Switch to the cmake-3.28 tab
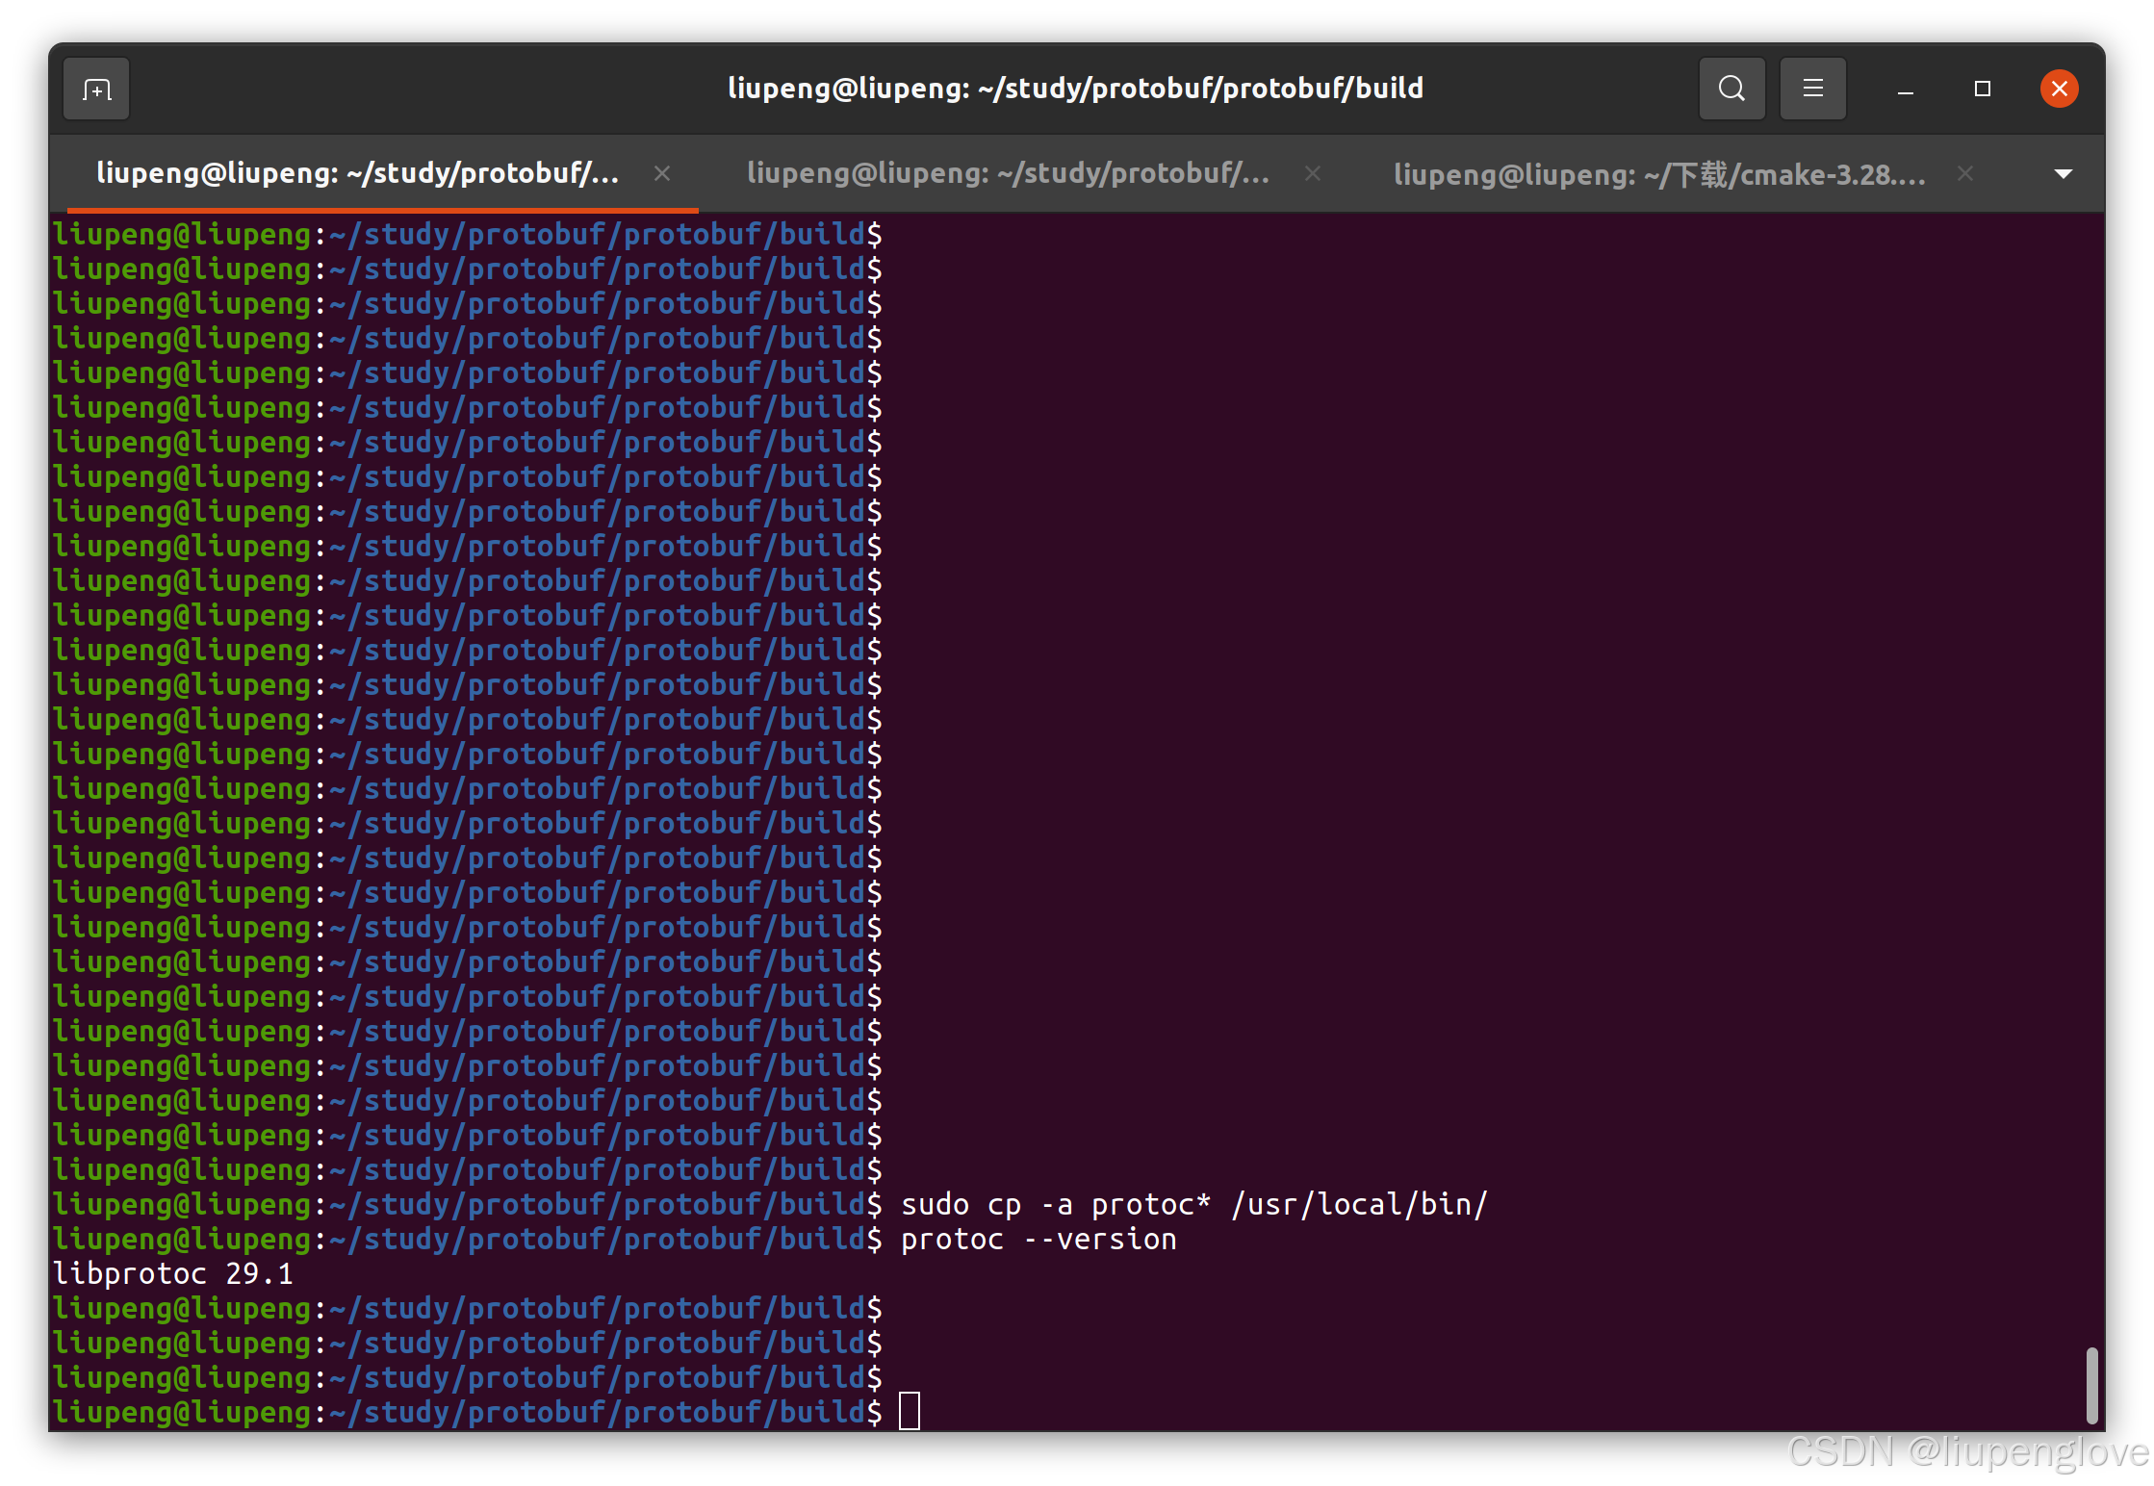This screenshot has height=1486, width=2154. [x=1660, y=174]
